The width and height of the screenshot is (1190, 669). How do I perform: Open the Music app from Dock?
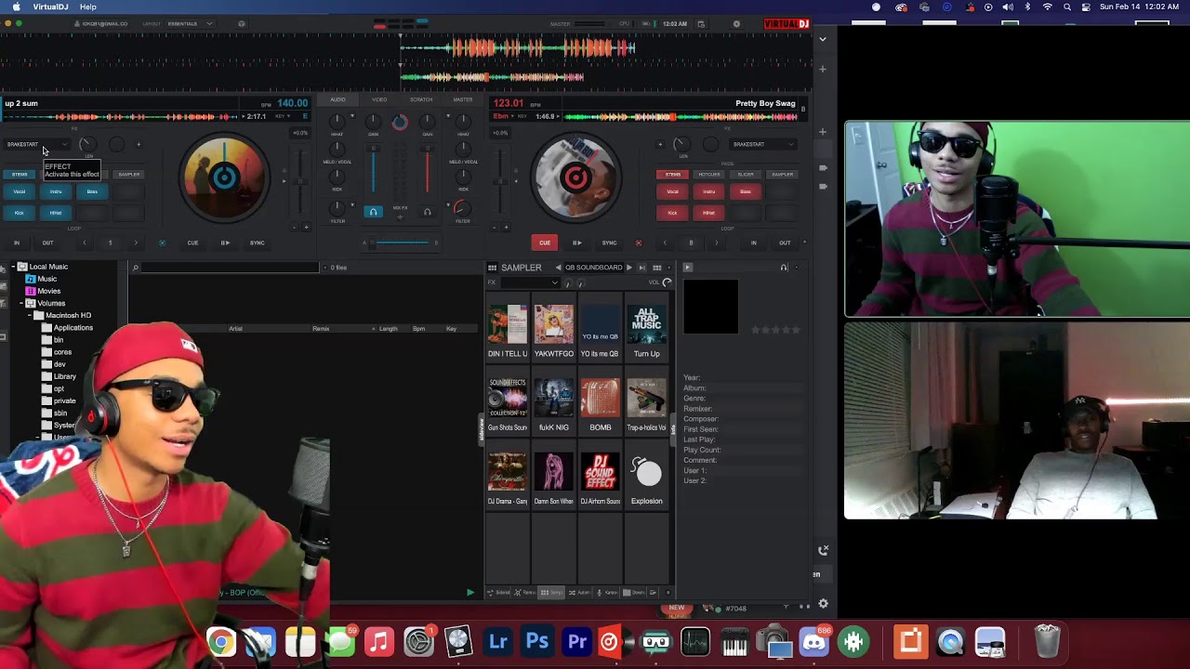coord(379,641)
